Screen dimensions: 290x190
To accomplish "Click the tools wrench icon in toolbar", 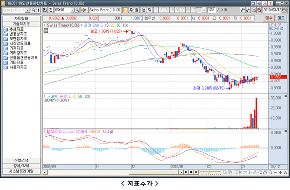I will tap(242, 10).
